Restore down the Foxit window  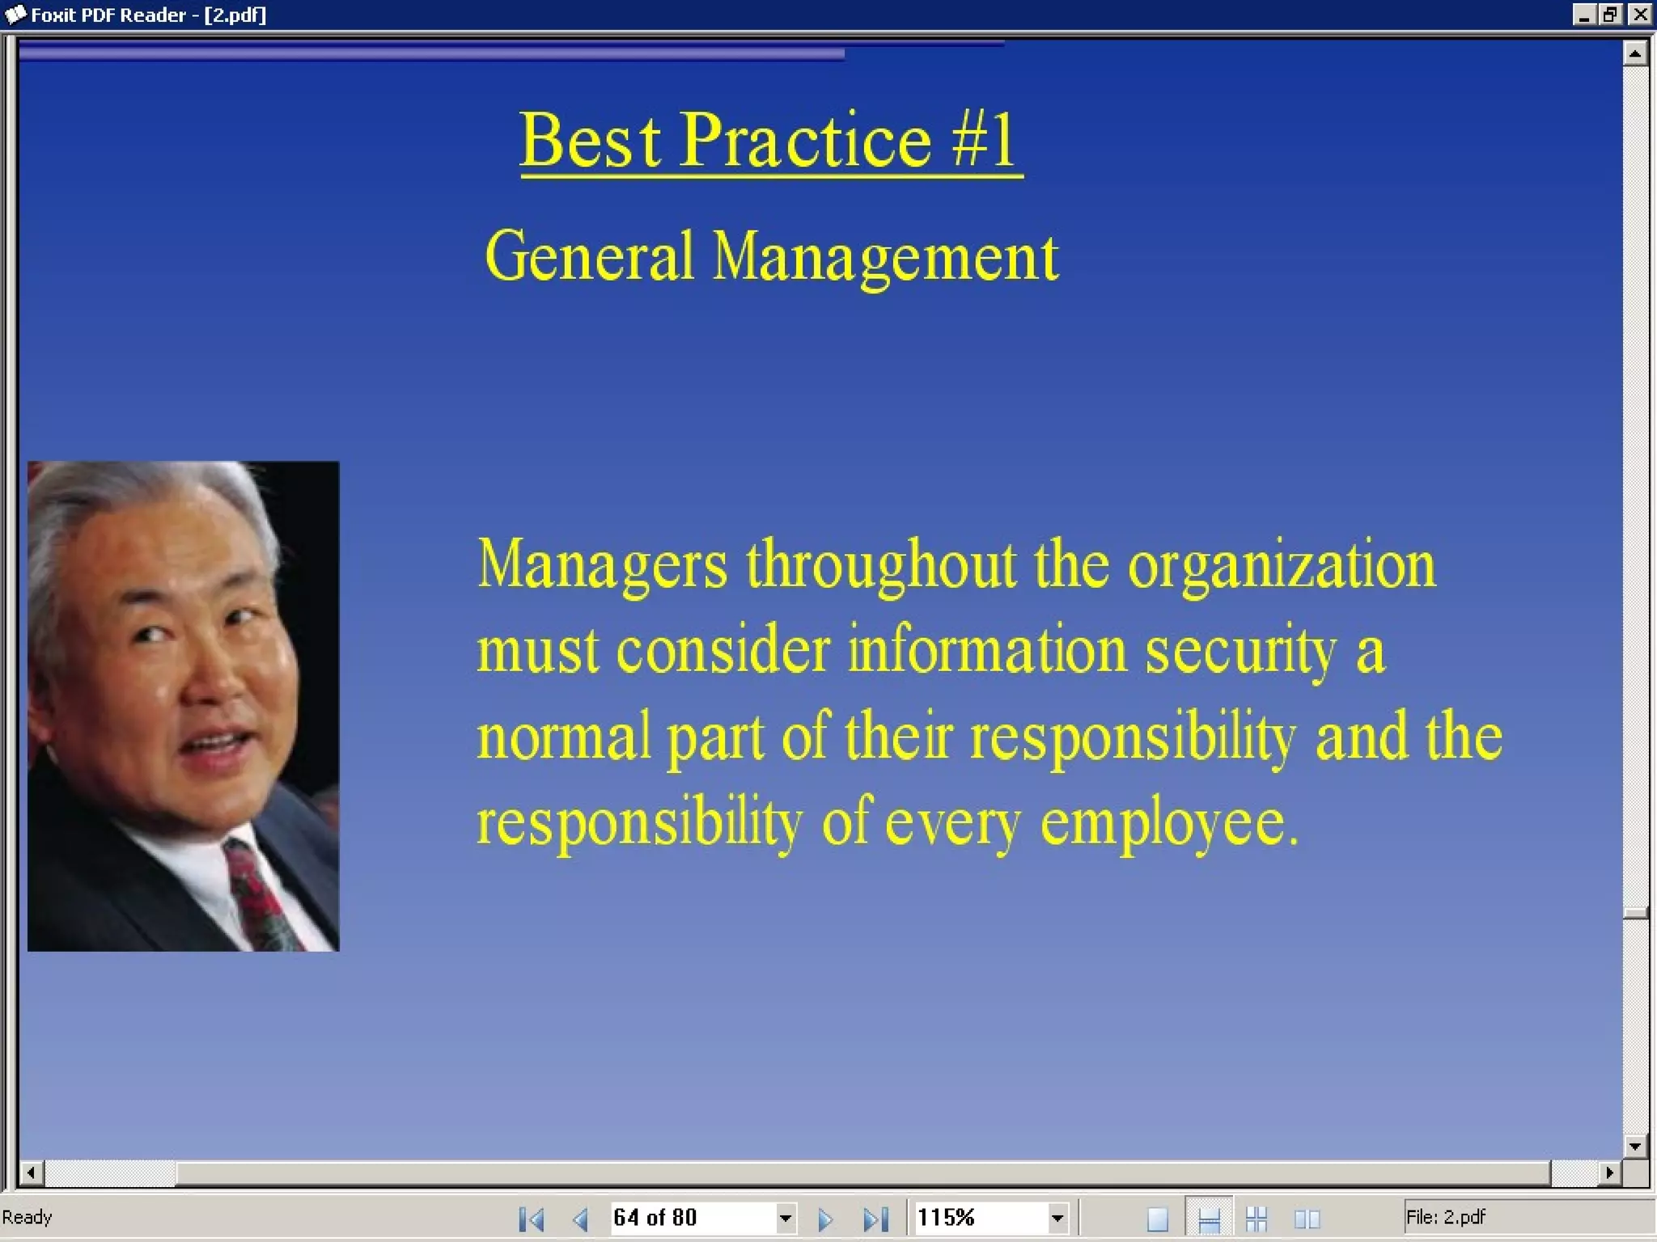click(x=1611, y=15)
